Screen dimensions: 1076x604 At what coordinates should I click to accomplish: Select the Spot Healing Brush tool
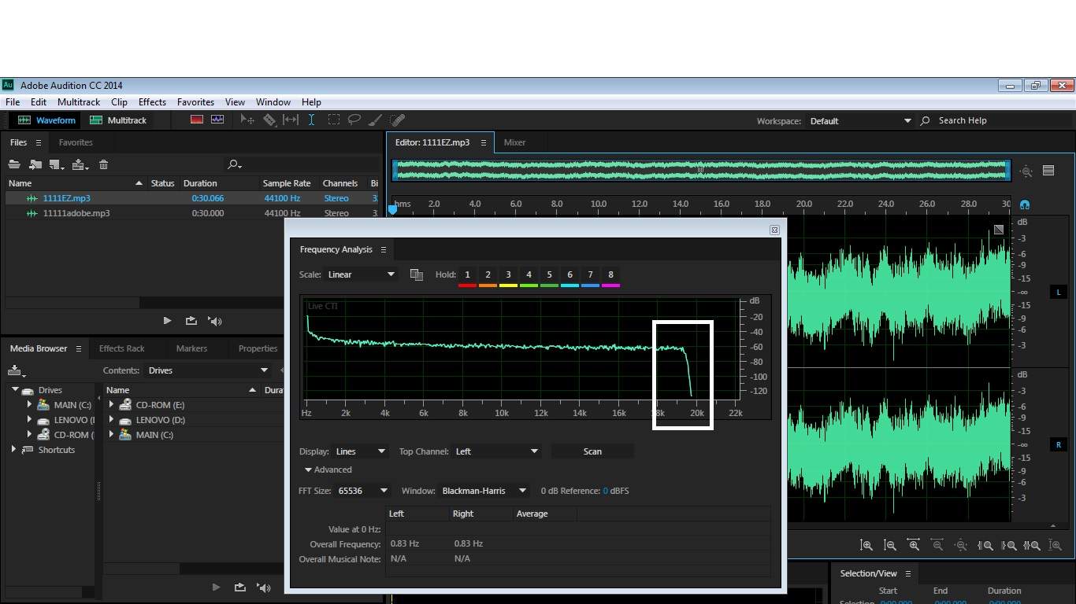[x=397, y=120]
